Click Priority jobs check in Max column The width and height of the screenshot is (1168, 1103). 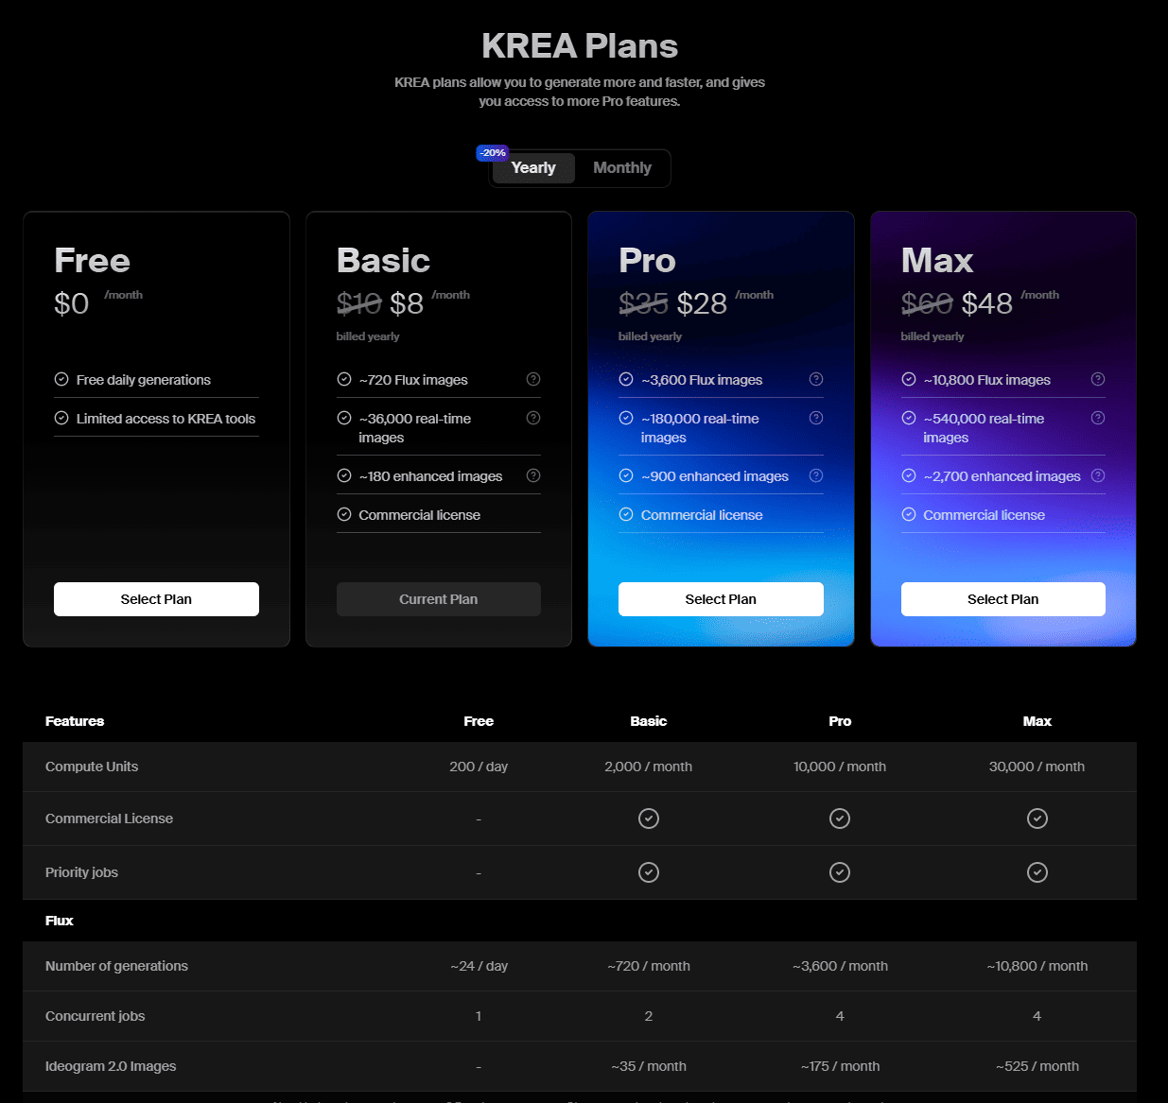click(x=1037, y=872)
